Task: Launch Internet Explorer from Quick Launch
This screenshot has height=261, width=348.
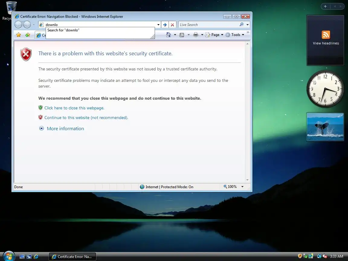Action: [x=36, y=256]
